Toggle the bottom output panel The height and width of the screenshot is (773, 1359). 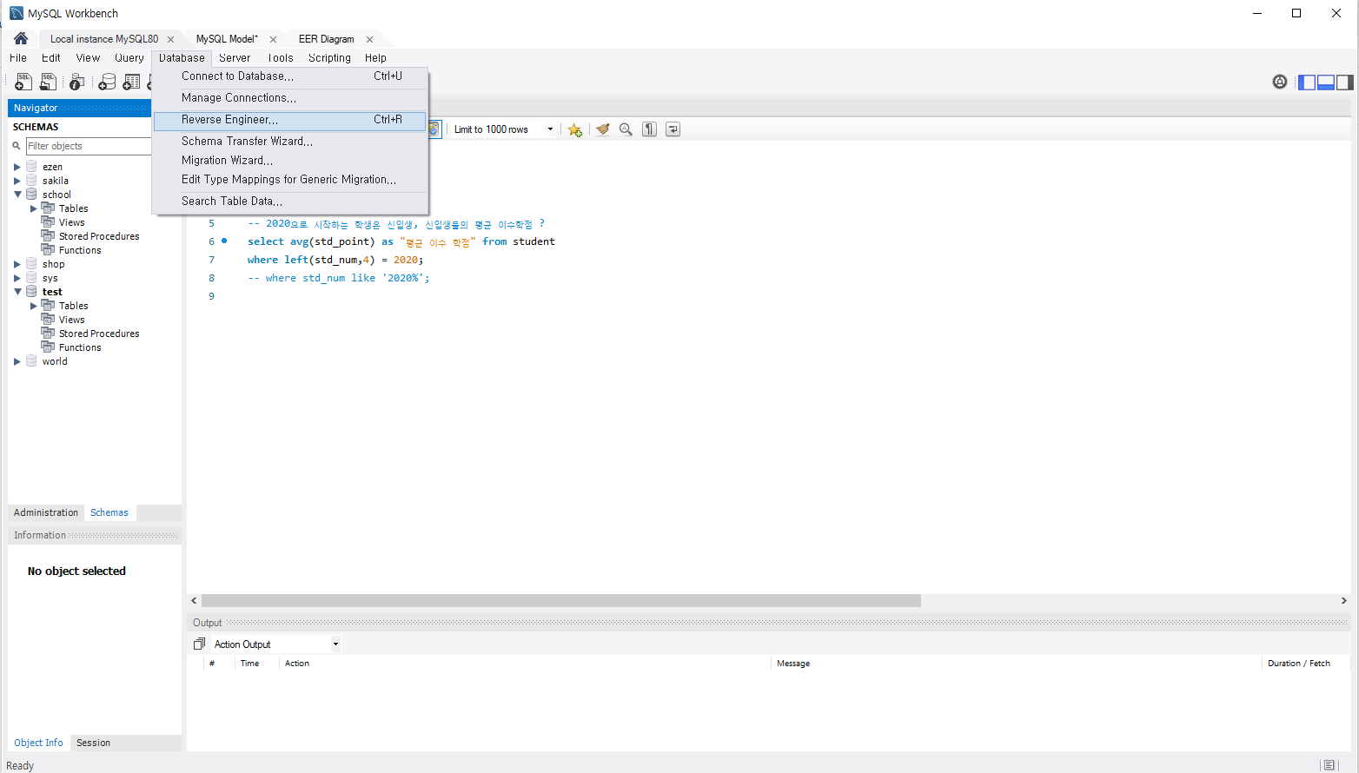point(1326,83)
